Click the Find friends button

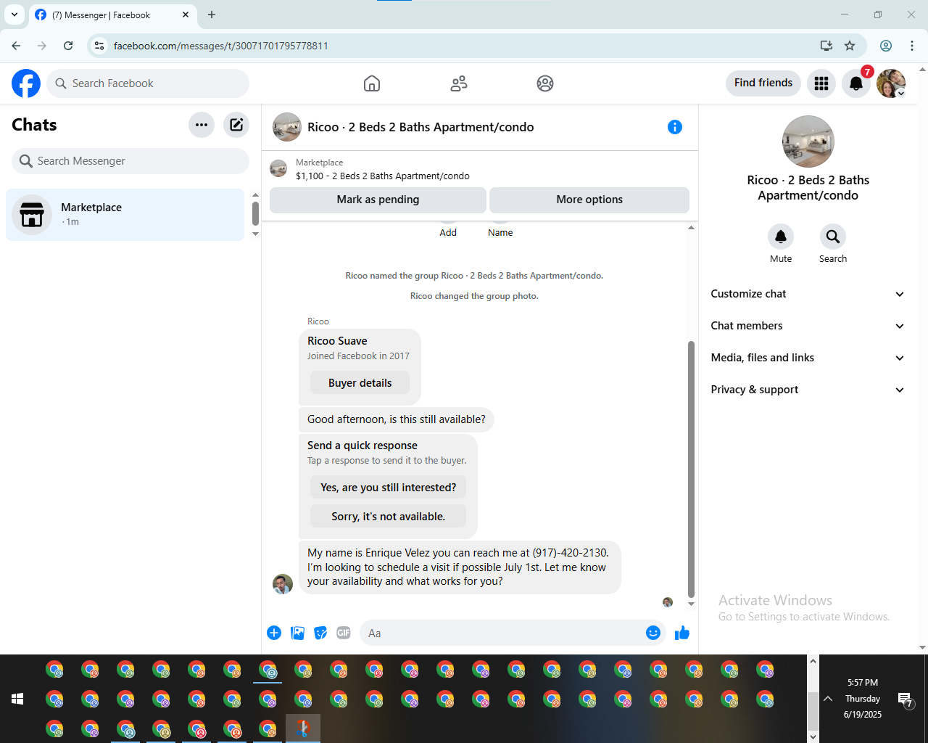pyautogui.click(x=763, y=83)
